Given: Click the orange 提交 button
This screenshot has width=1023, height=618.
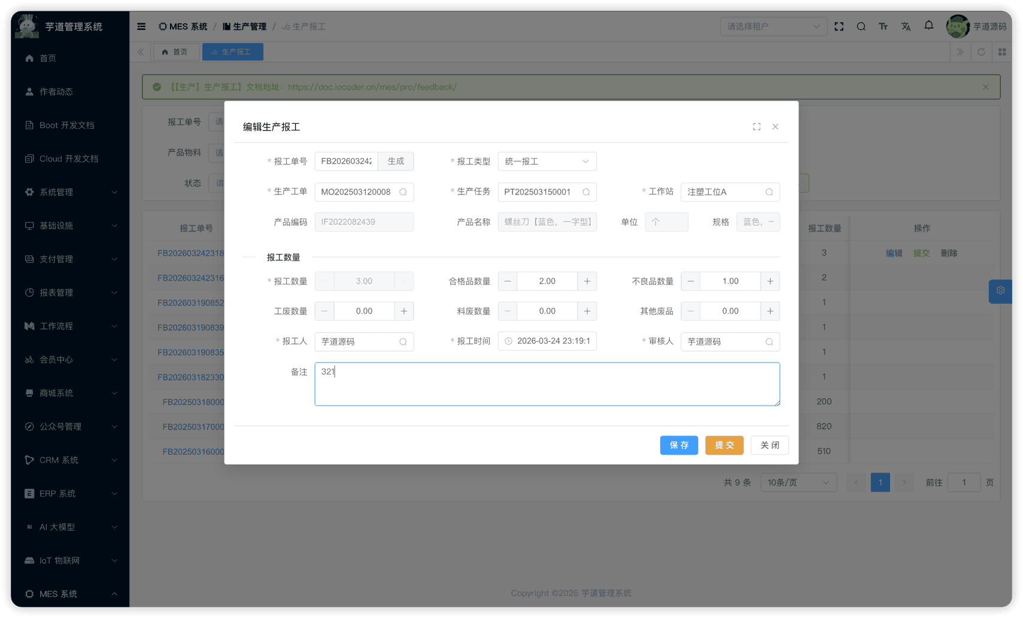Looking at the screenshot, I should point(724,445).
